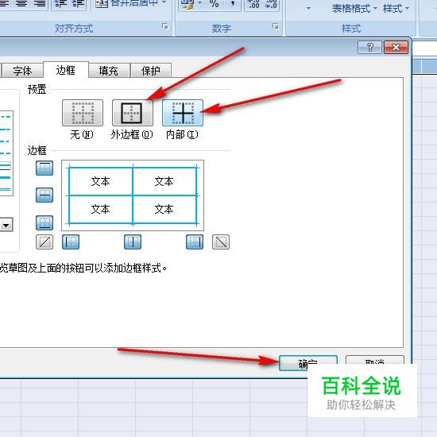437x437 pixels.
Task: Click the 合并后居中 merge button
Action: [127, 4]
